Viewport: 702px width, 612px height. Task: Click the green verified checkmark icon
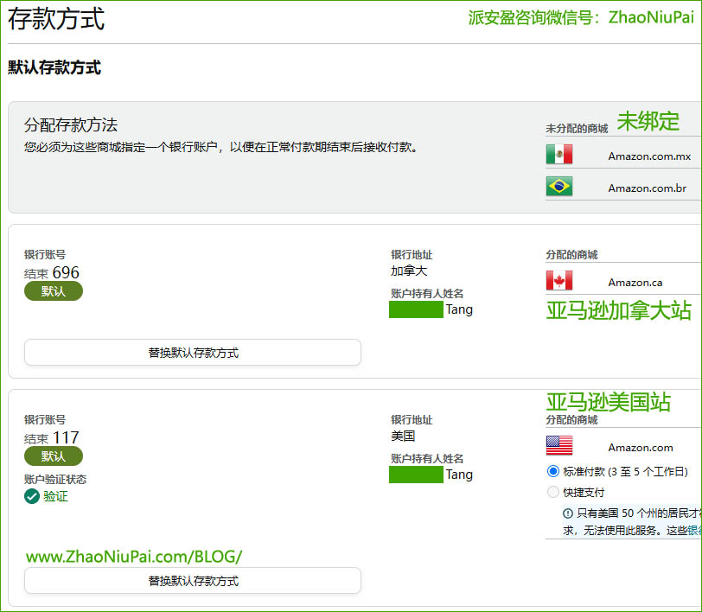click(x=32, y=496)
